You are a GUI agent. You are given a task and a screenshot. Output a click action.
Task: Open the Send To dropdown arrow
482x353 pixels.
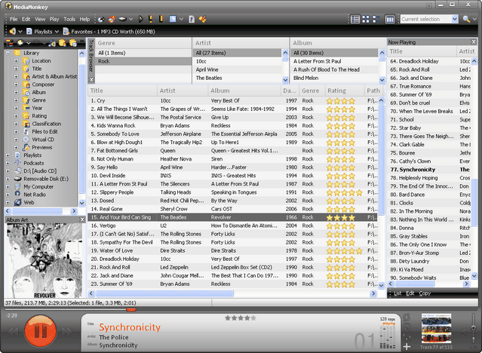point(181,20)
